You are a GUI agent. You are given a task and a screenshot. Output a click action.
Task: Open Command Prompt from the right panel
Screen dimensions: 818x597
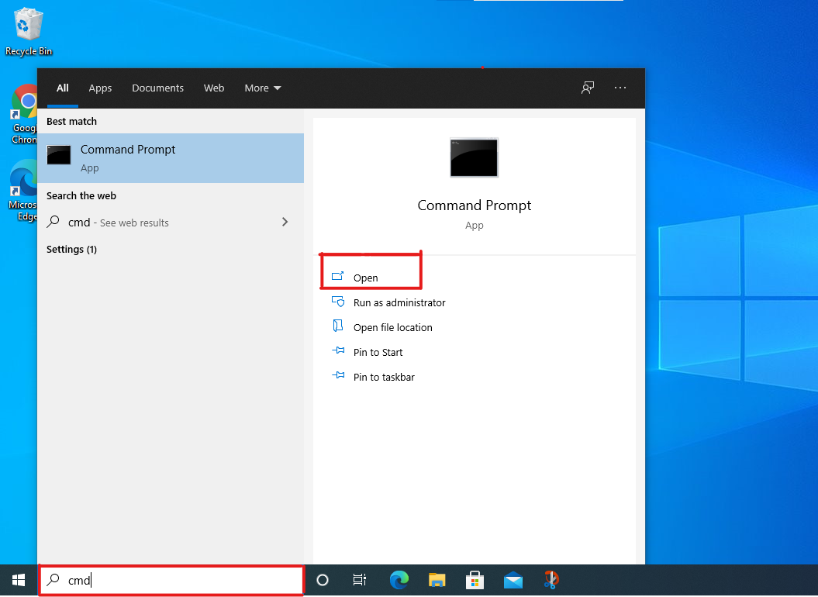tap(365, 278)
